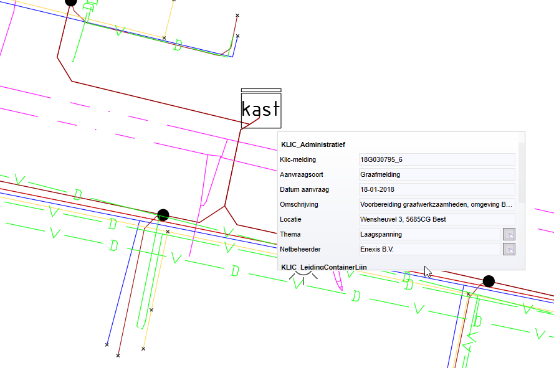Viewport: 554px width, 368px height.
Task: Click the kast cabinet symbol on map
Action: [x=261, y=109]
